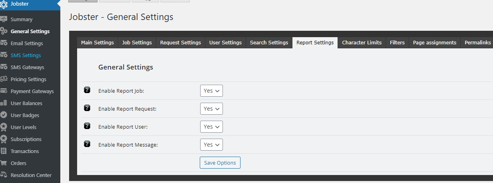Click the User Balances coins icon

coord(4,103)
